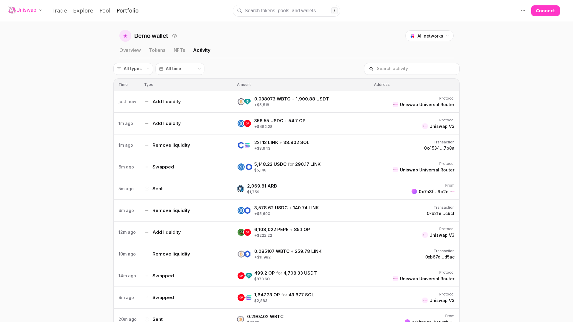The image size is (573, 322).
Task: Click Sent in the 2,069.81 ARB row
Action: coord(158,189)
